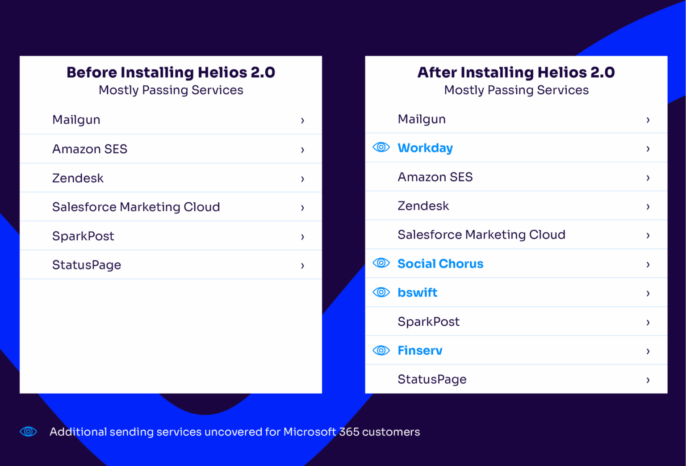Expand StatusPage chevron in the Before panel
This screenshot has height=466, width=686.
point(302,266)
